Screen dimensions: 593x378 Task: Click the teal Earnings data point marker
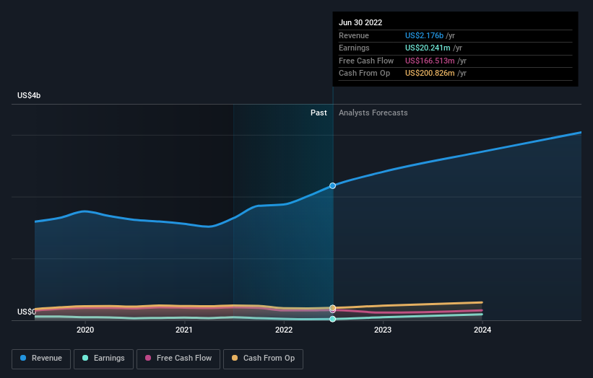pyautogui.click(x=332, y=319)
